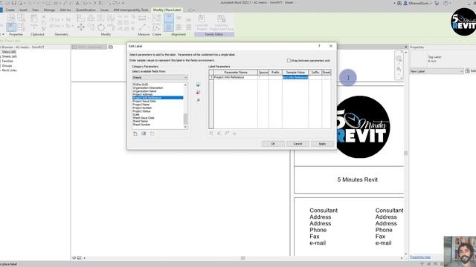Open the help icon in the title bar
476x267 pixels.
pos(446,3)
